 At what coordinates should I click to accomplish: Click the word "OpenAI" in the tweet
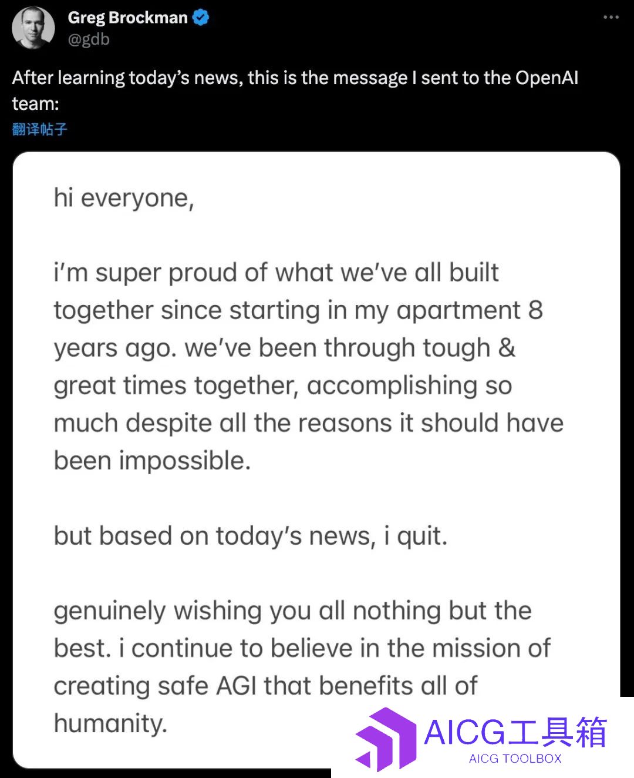[x=547, y=78]
